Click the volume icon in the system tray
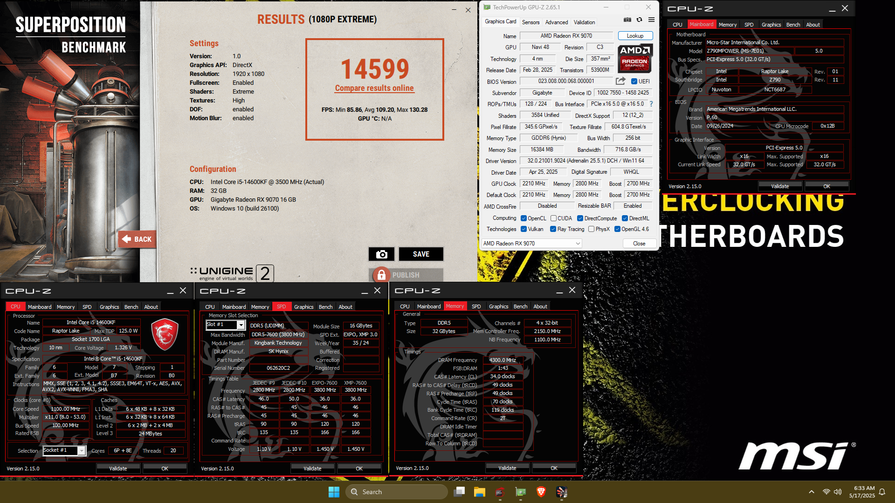 pos(838,492)
